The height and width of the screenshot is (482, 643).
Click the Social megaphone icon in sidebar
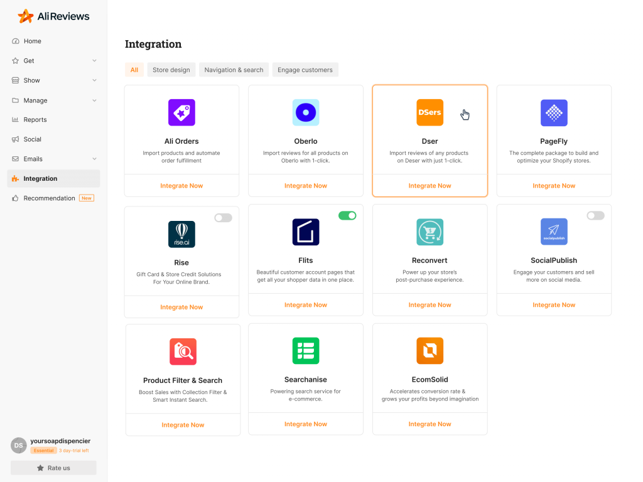coord(16,139)
